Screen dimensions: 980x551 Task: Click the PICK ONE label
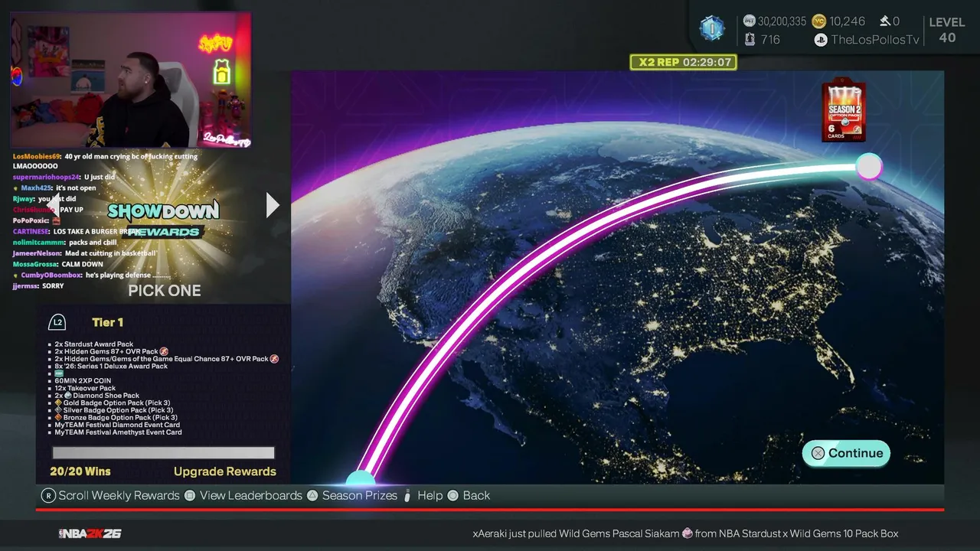(165, 291)
